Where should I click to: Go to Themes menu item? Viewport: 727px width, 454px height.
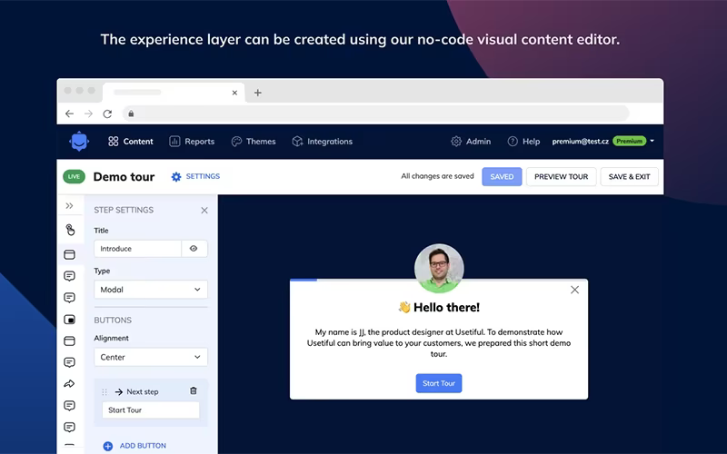254,142
